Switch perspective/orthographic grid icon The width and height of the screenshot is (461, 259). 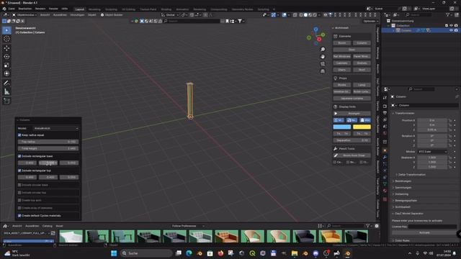[x=323, y=71]
